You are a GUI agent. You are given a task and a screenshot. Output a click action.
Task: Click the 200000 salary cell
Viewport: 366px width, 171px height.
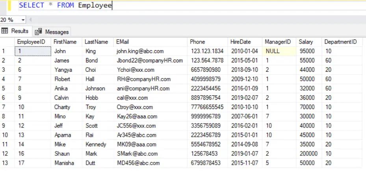point(308,154)
